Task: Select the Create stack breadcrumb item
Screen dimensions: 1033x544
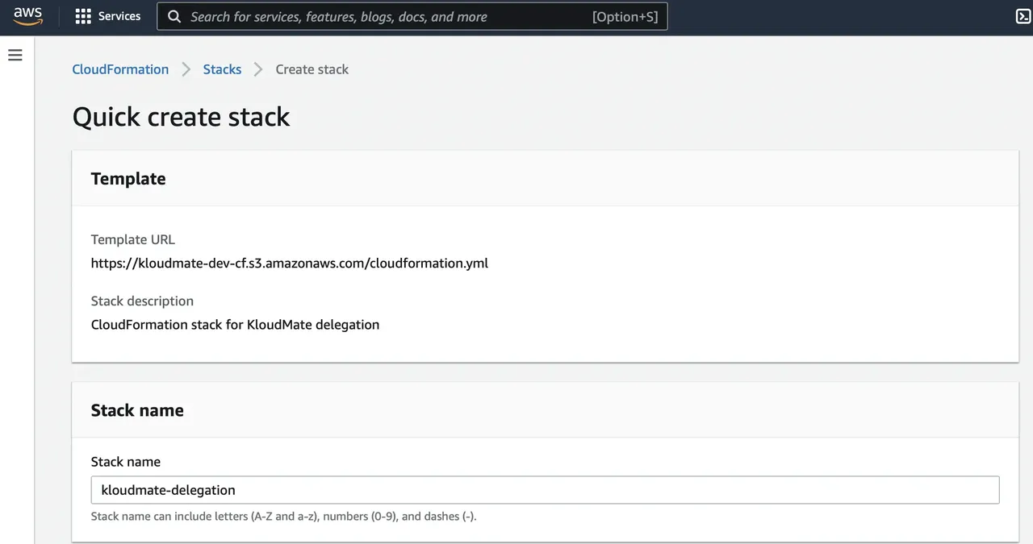Action: (x=312, y=69)
